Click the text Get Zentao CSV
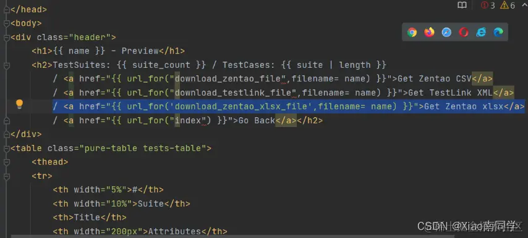Viewport: 528px width, 238px height. tap(435, 79)
